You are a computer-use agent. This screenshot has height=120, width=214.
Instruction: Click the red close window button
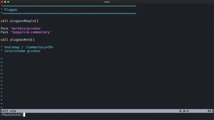[2, 2]
